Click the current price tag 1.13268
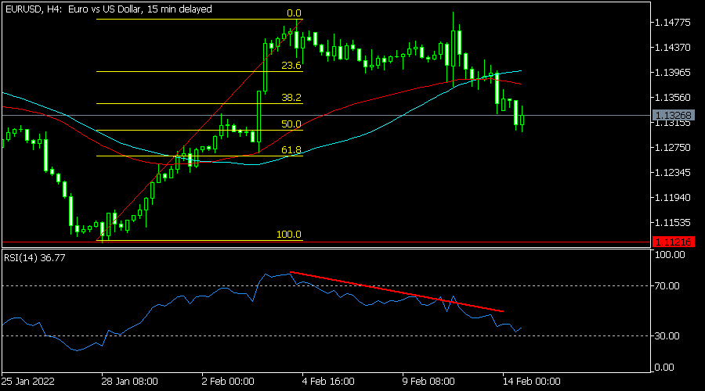 [673, 116]
